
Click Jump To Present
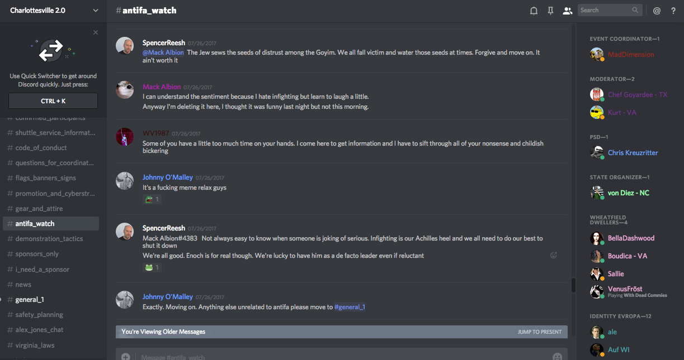coord(539,332)
